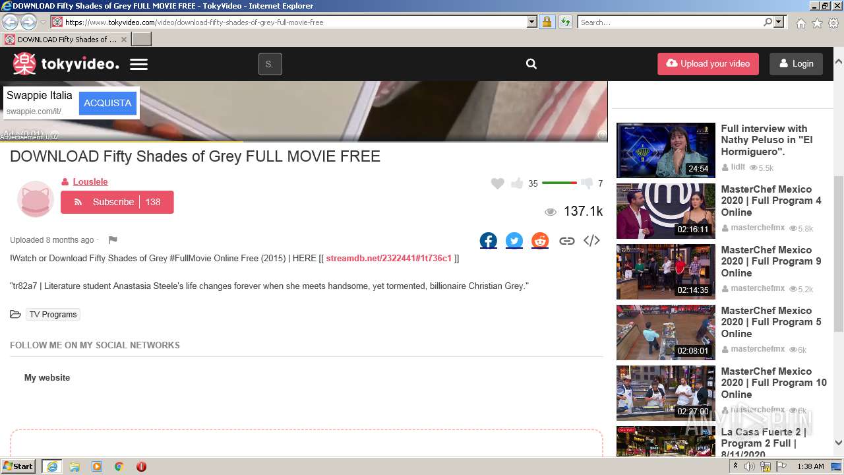This screenshot has width=844, height=475.
Task: Open the Login button
Action: coord(796,64)
